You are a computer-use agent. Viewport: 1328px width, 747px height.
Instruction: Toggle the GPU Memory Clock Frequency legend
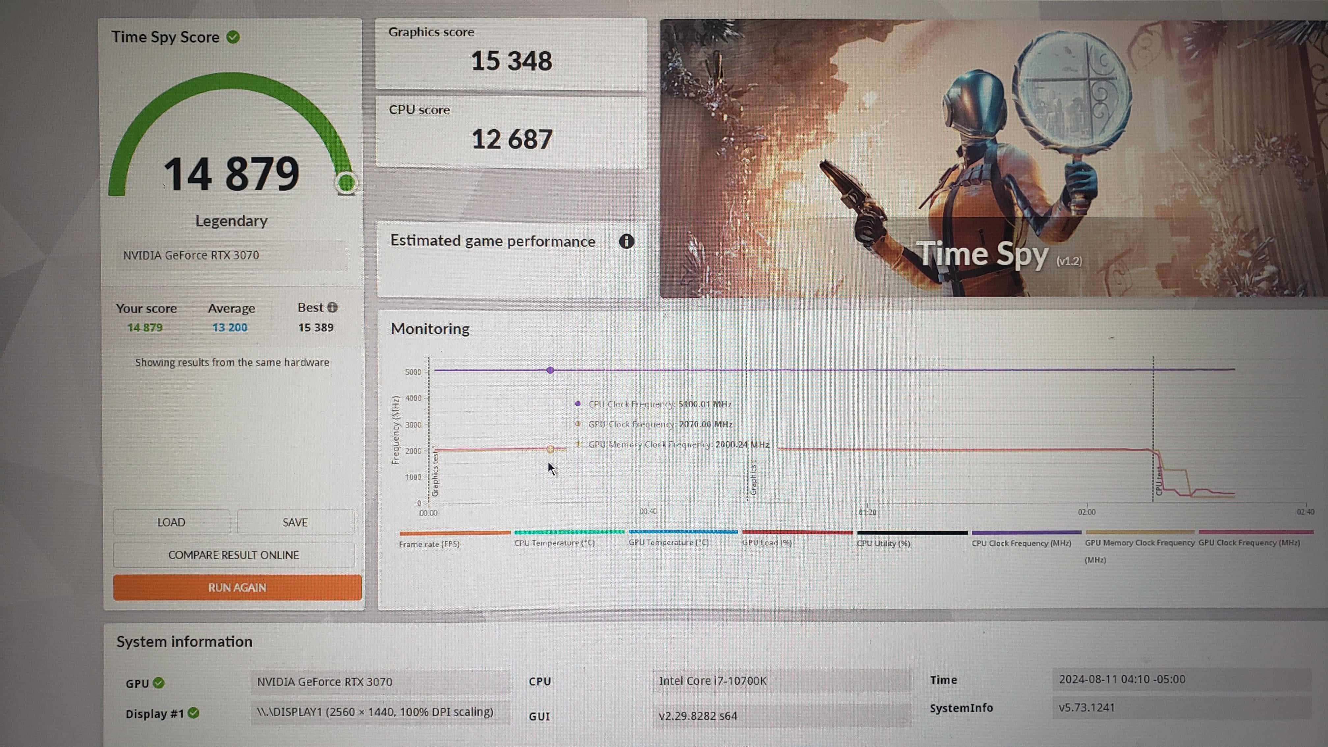click(x=1139, y=547)
